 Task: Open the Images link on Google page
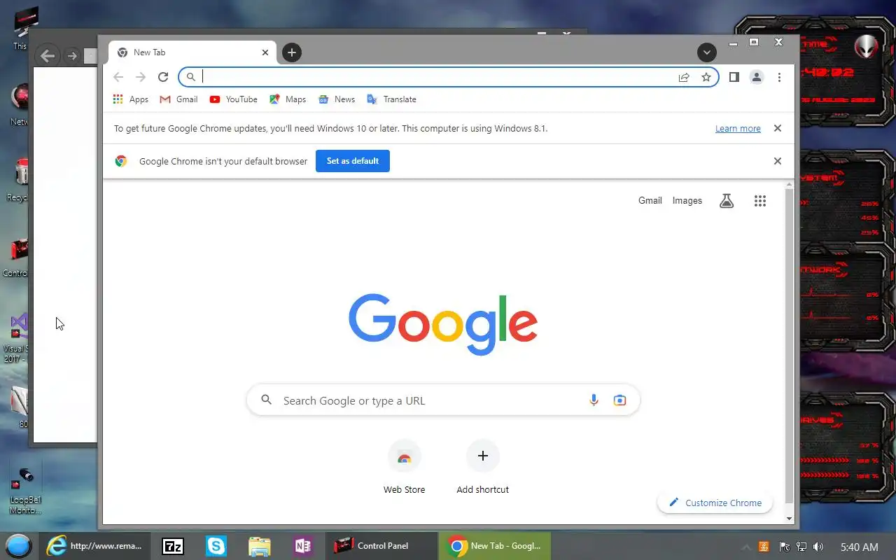pos(687,201)
